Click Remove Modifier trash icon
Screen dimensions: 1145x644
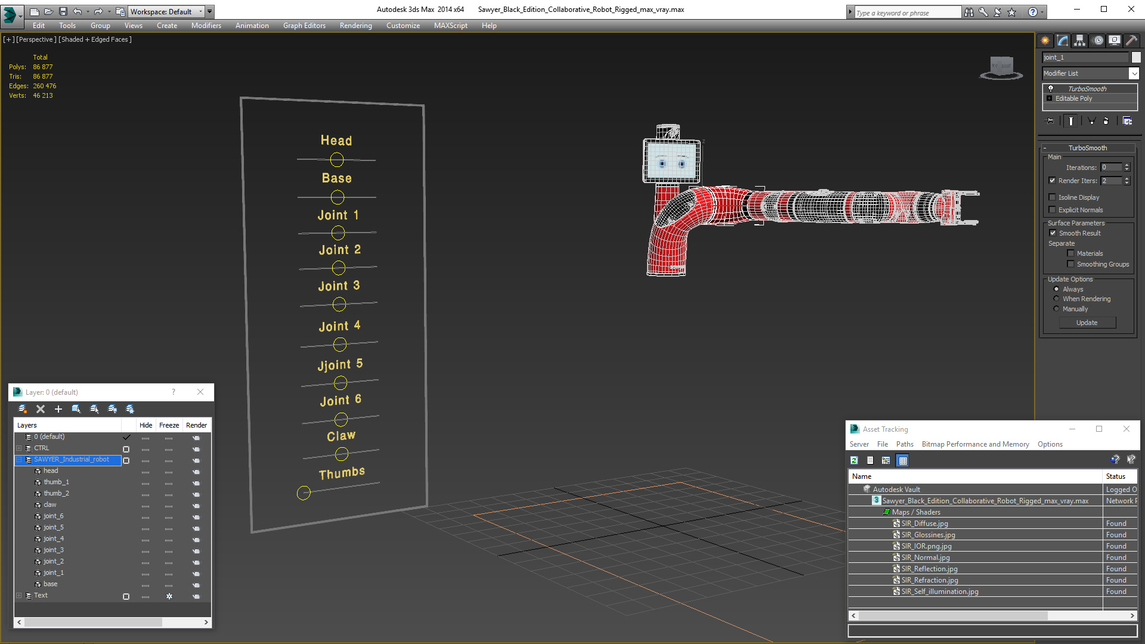1106,121
